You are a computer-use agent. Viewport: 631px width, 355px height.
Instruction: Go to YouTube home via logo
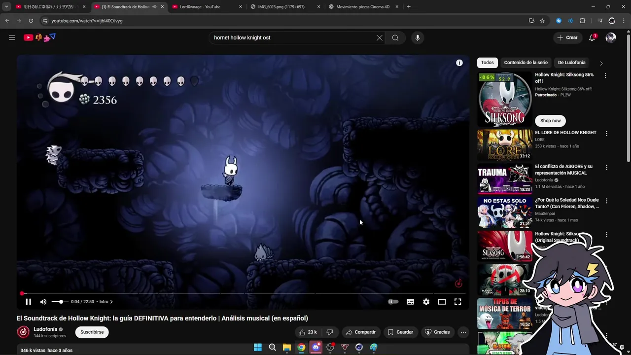click(x=40, y=37)
